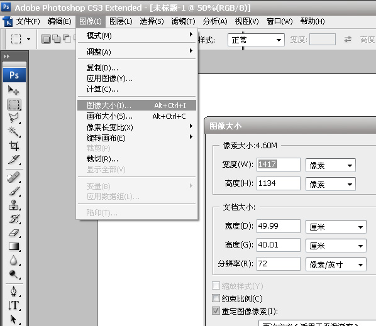Choose 图像大小(I)... menu entry
The height and width of the screenshot is (326, 376).
tap(136, 106)
